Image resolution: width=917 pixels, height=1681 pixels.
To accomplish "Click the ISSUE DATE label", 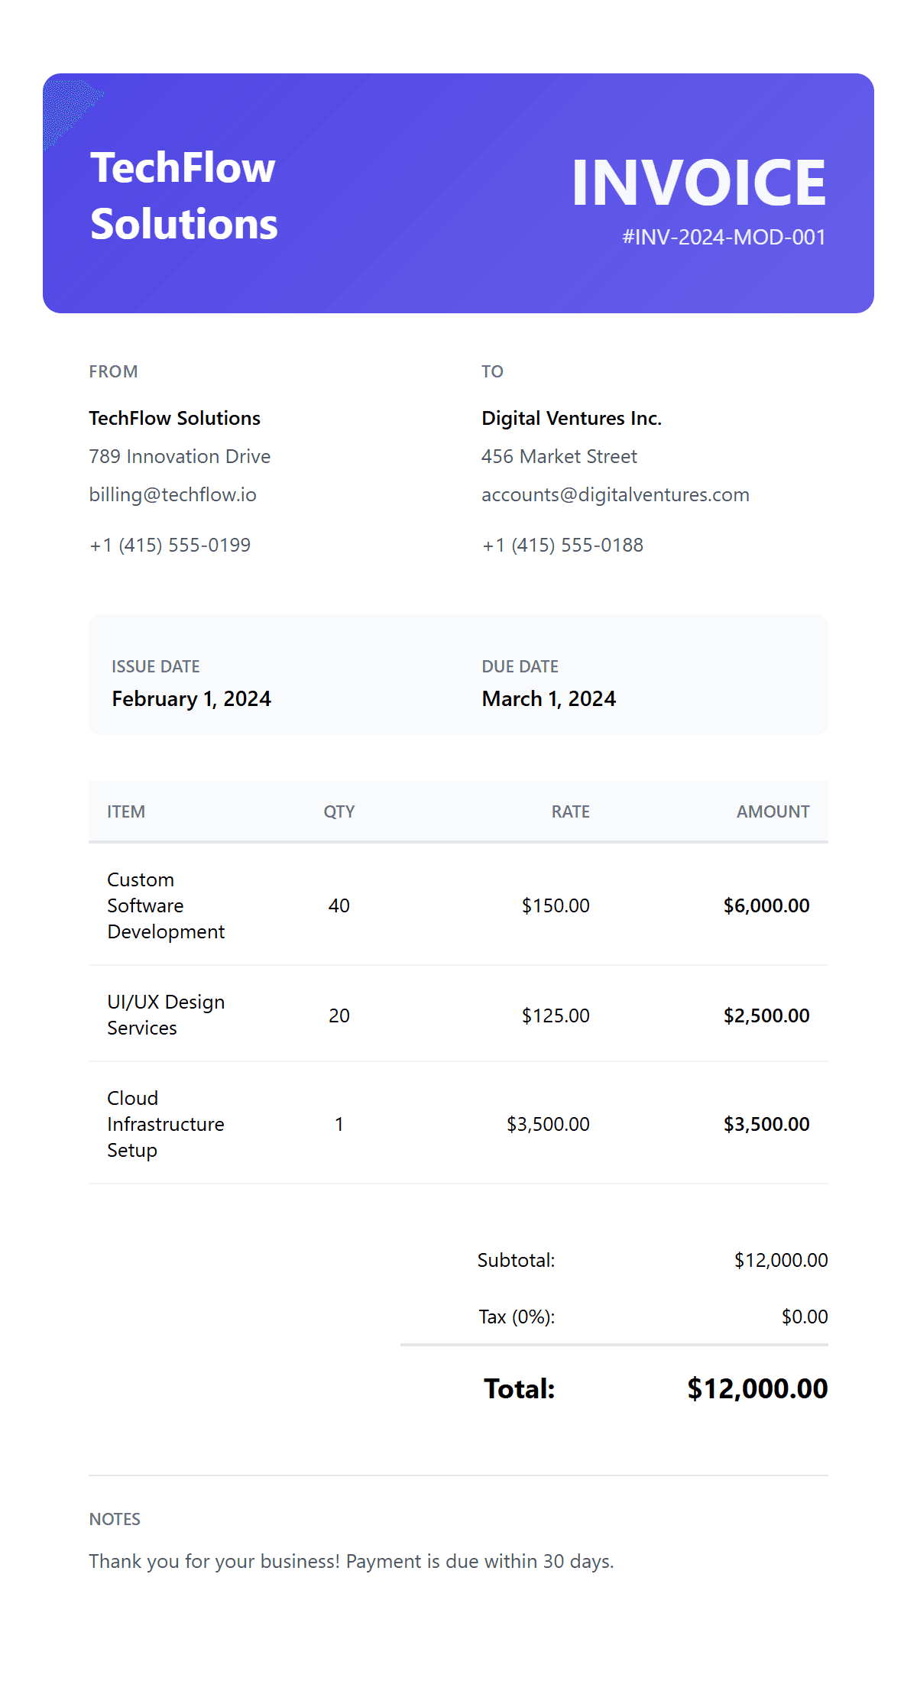I will (x=155, y=666).
